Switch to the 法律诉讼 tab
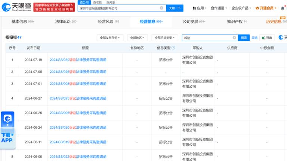 point(65,22)
